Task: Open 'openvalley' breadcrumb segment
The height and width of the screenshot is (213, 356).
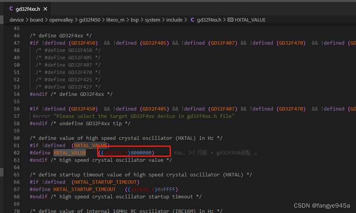Action: point(61,20)
